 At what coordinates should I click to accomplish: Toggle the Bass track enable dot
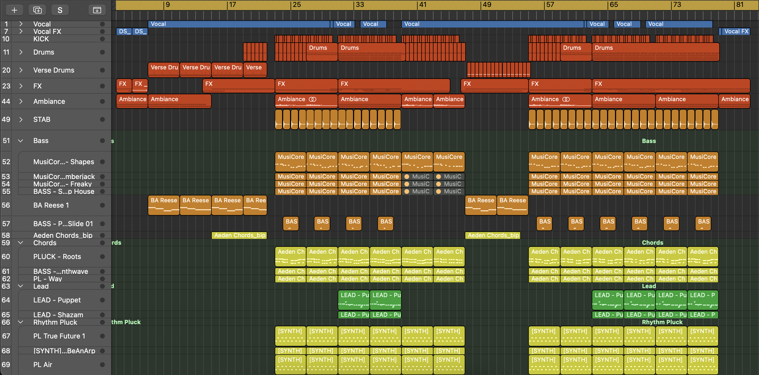point(102,141)
